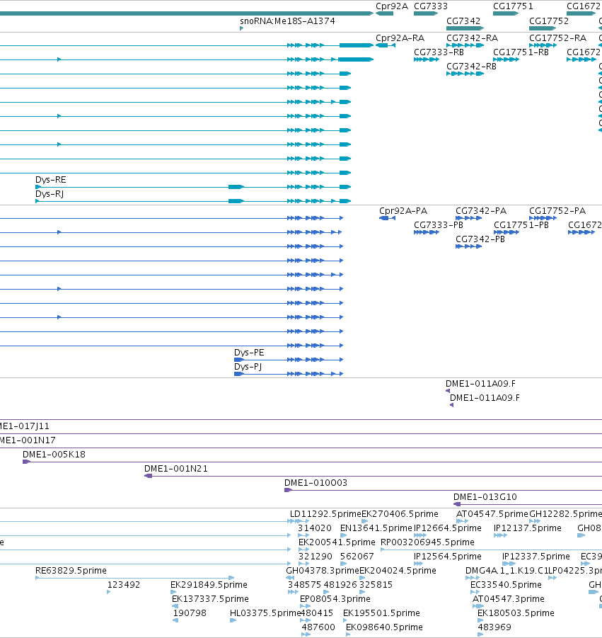Viewport: 602px width, 638px height.
Task: Click the Cpr92A gene glyph in the top track
Action: tap(384, 13)
